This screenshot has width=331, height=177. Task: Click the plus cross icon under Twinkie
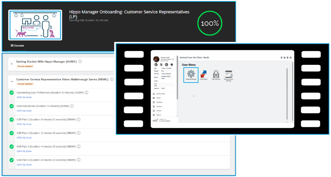pyautogui.click(x=172, y=64)
